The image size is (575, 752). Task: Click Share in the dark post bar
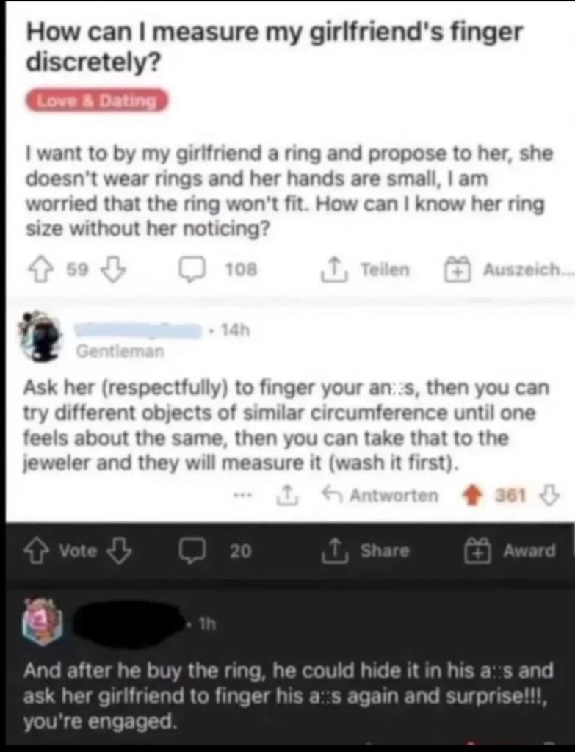(366, 551)
